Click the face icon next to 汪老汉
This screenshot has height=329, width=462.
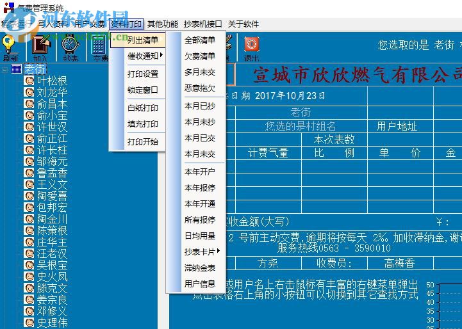pos(29,253)
